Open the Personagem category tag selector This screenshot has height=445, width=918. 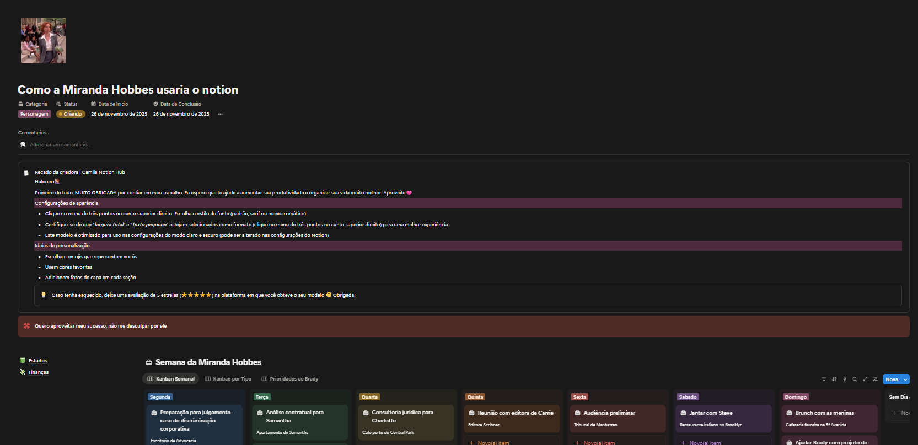click(34, 114)
